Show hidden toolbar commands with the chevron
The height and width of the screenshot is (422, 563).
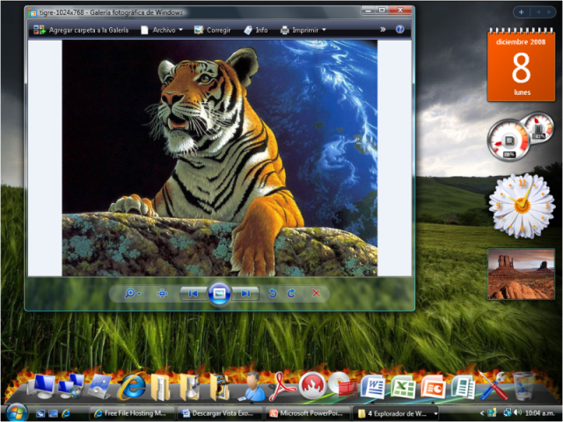pos(383,30)
